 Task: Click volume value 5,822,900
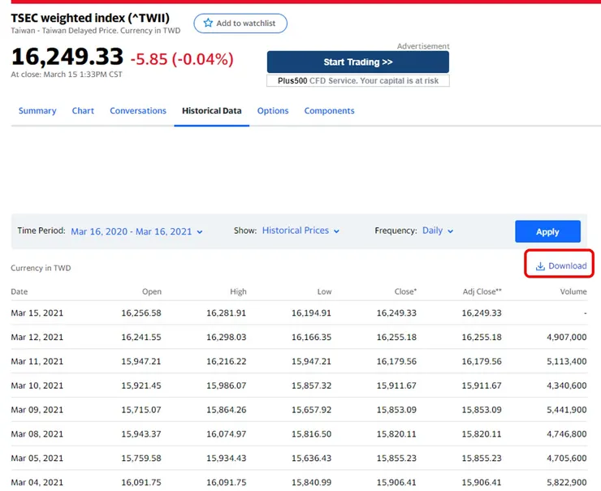click(x=567, y=482)
